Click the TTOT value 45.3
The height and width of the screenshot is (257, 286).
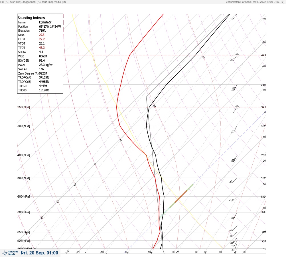[x=42, y=48]
